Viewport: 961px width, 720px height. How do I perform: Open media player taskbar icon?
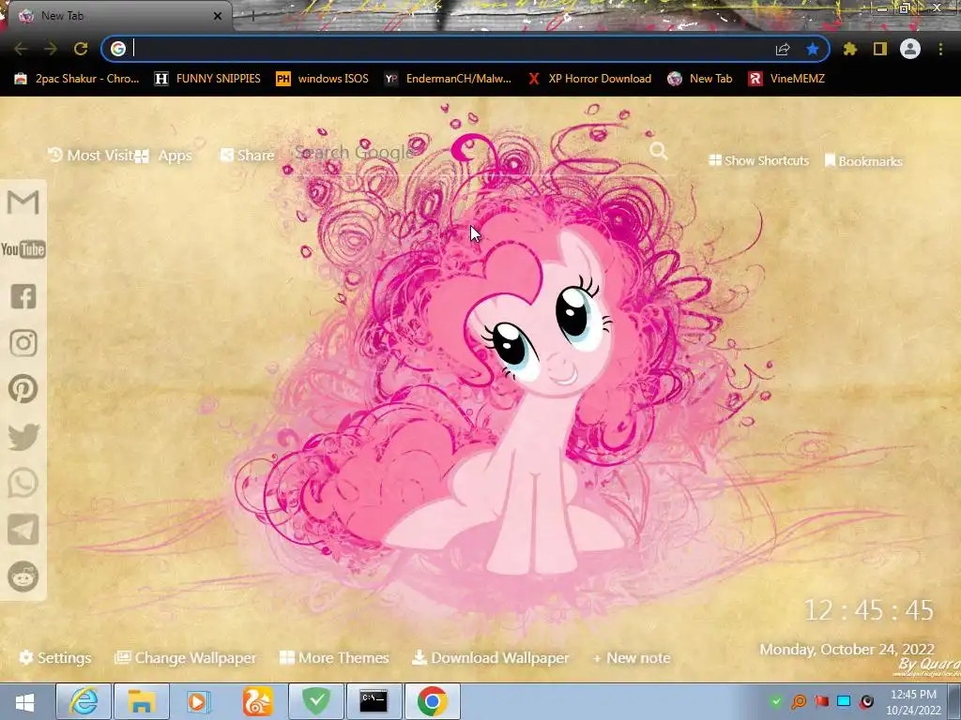198,701
